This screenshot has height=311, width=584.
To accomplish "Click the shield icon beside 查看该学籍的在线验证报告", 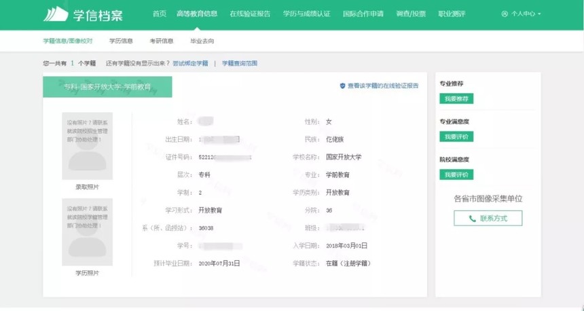I will [342, 86].
